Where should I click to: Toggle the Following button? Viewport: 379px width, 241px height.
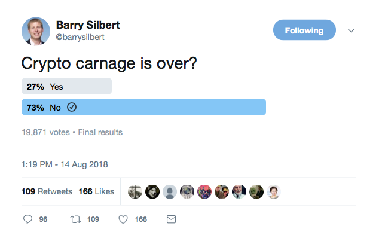click(304, 30)
